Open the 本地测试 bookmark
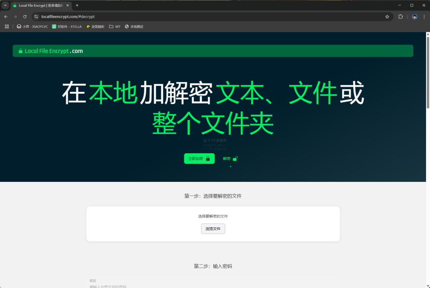The height and width of the screenshot is (288, 430). coord(134,26)
